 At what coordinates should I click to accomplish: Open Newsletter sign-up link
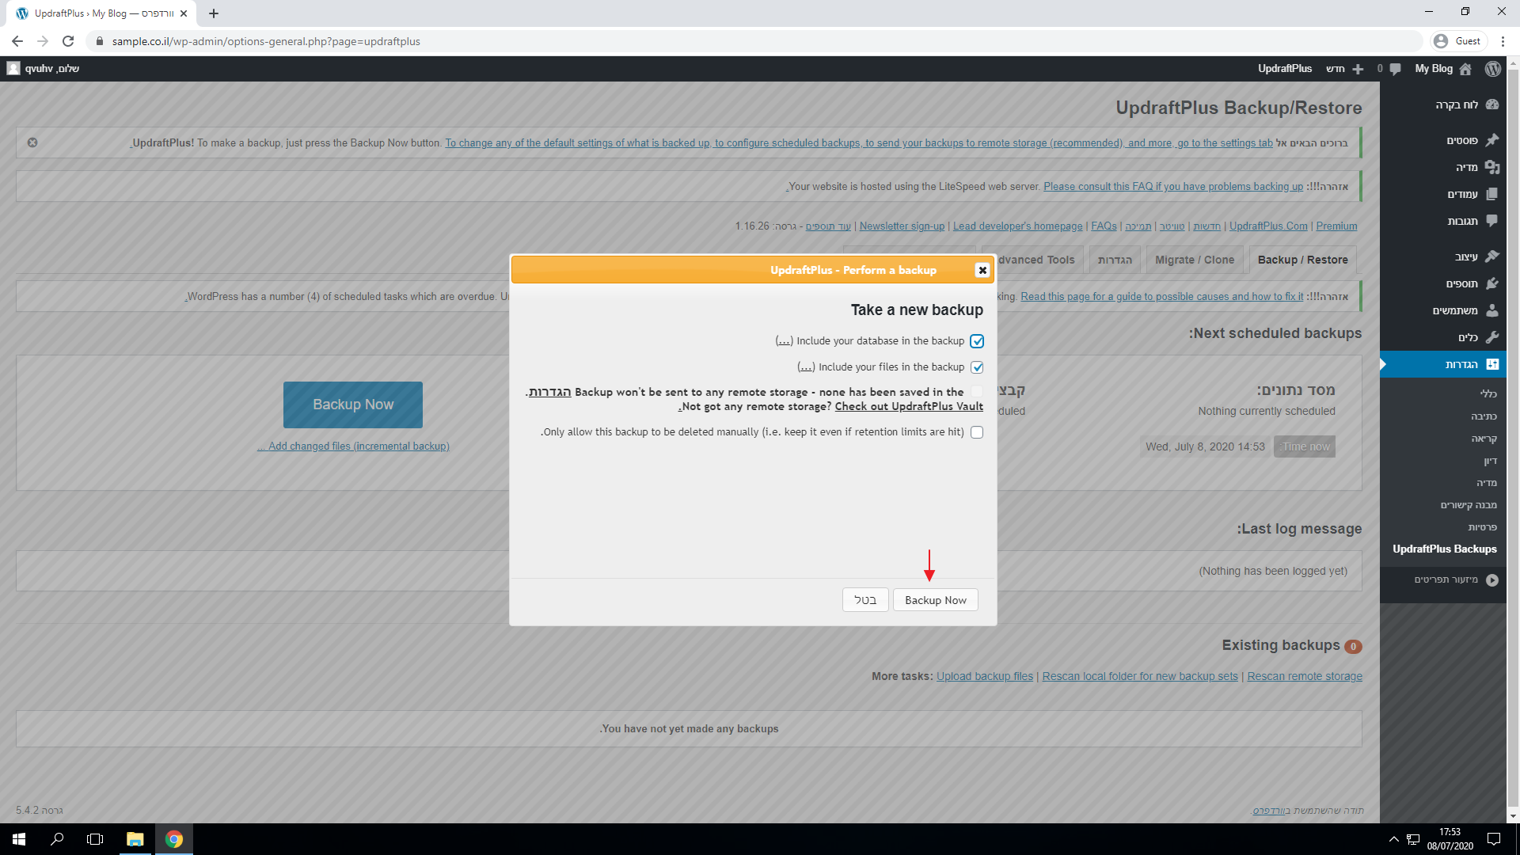pyautogui.click(x=902, y=226)
